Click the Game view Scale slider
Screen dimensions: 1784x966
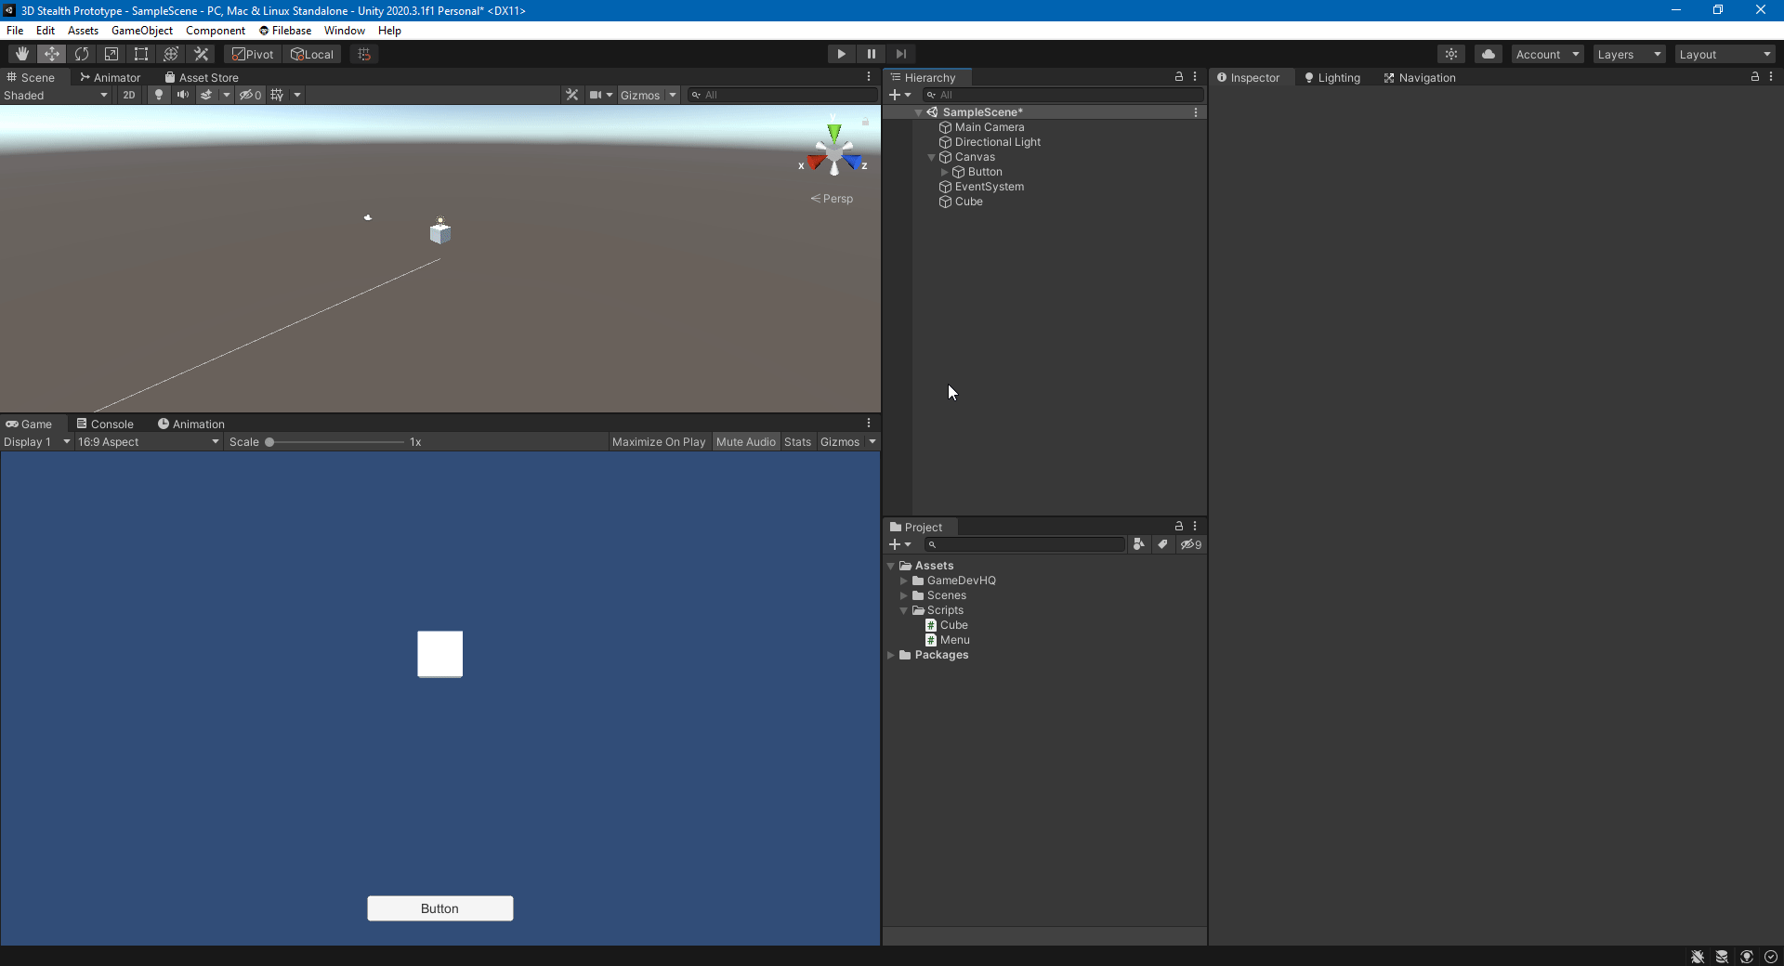click(334, 442)
